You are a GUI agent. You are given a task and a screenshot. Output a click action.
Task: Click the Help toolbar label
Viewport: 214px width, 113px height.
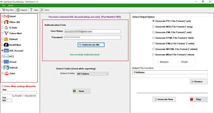click(x=36, y=10)
